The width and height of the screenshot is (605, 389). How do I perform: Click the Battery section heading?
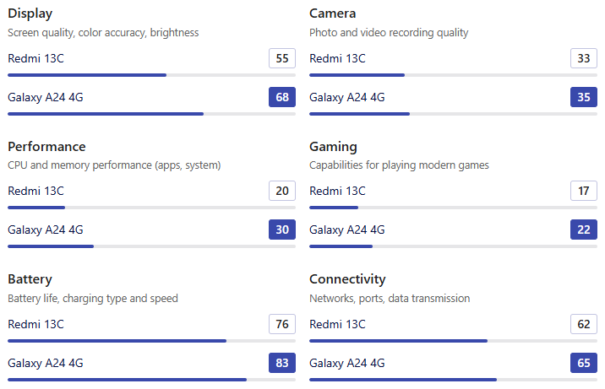(30, 279)
